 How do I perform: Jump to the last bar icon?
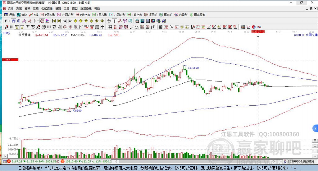point(59,21)
